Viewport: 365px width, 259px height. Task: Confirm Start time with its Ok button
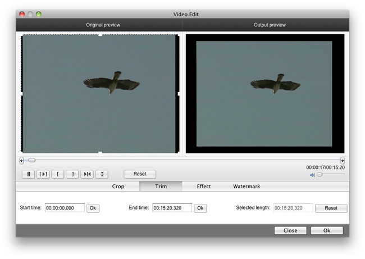click(93, 208)
